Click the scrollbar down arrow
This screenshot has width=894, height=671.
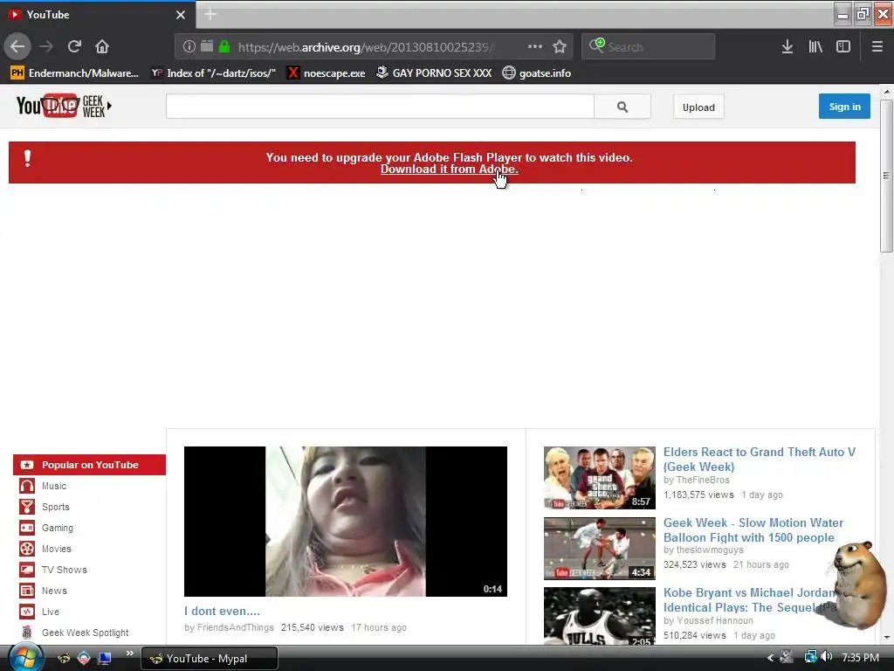(886, 637)
